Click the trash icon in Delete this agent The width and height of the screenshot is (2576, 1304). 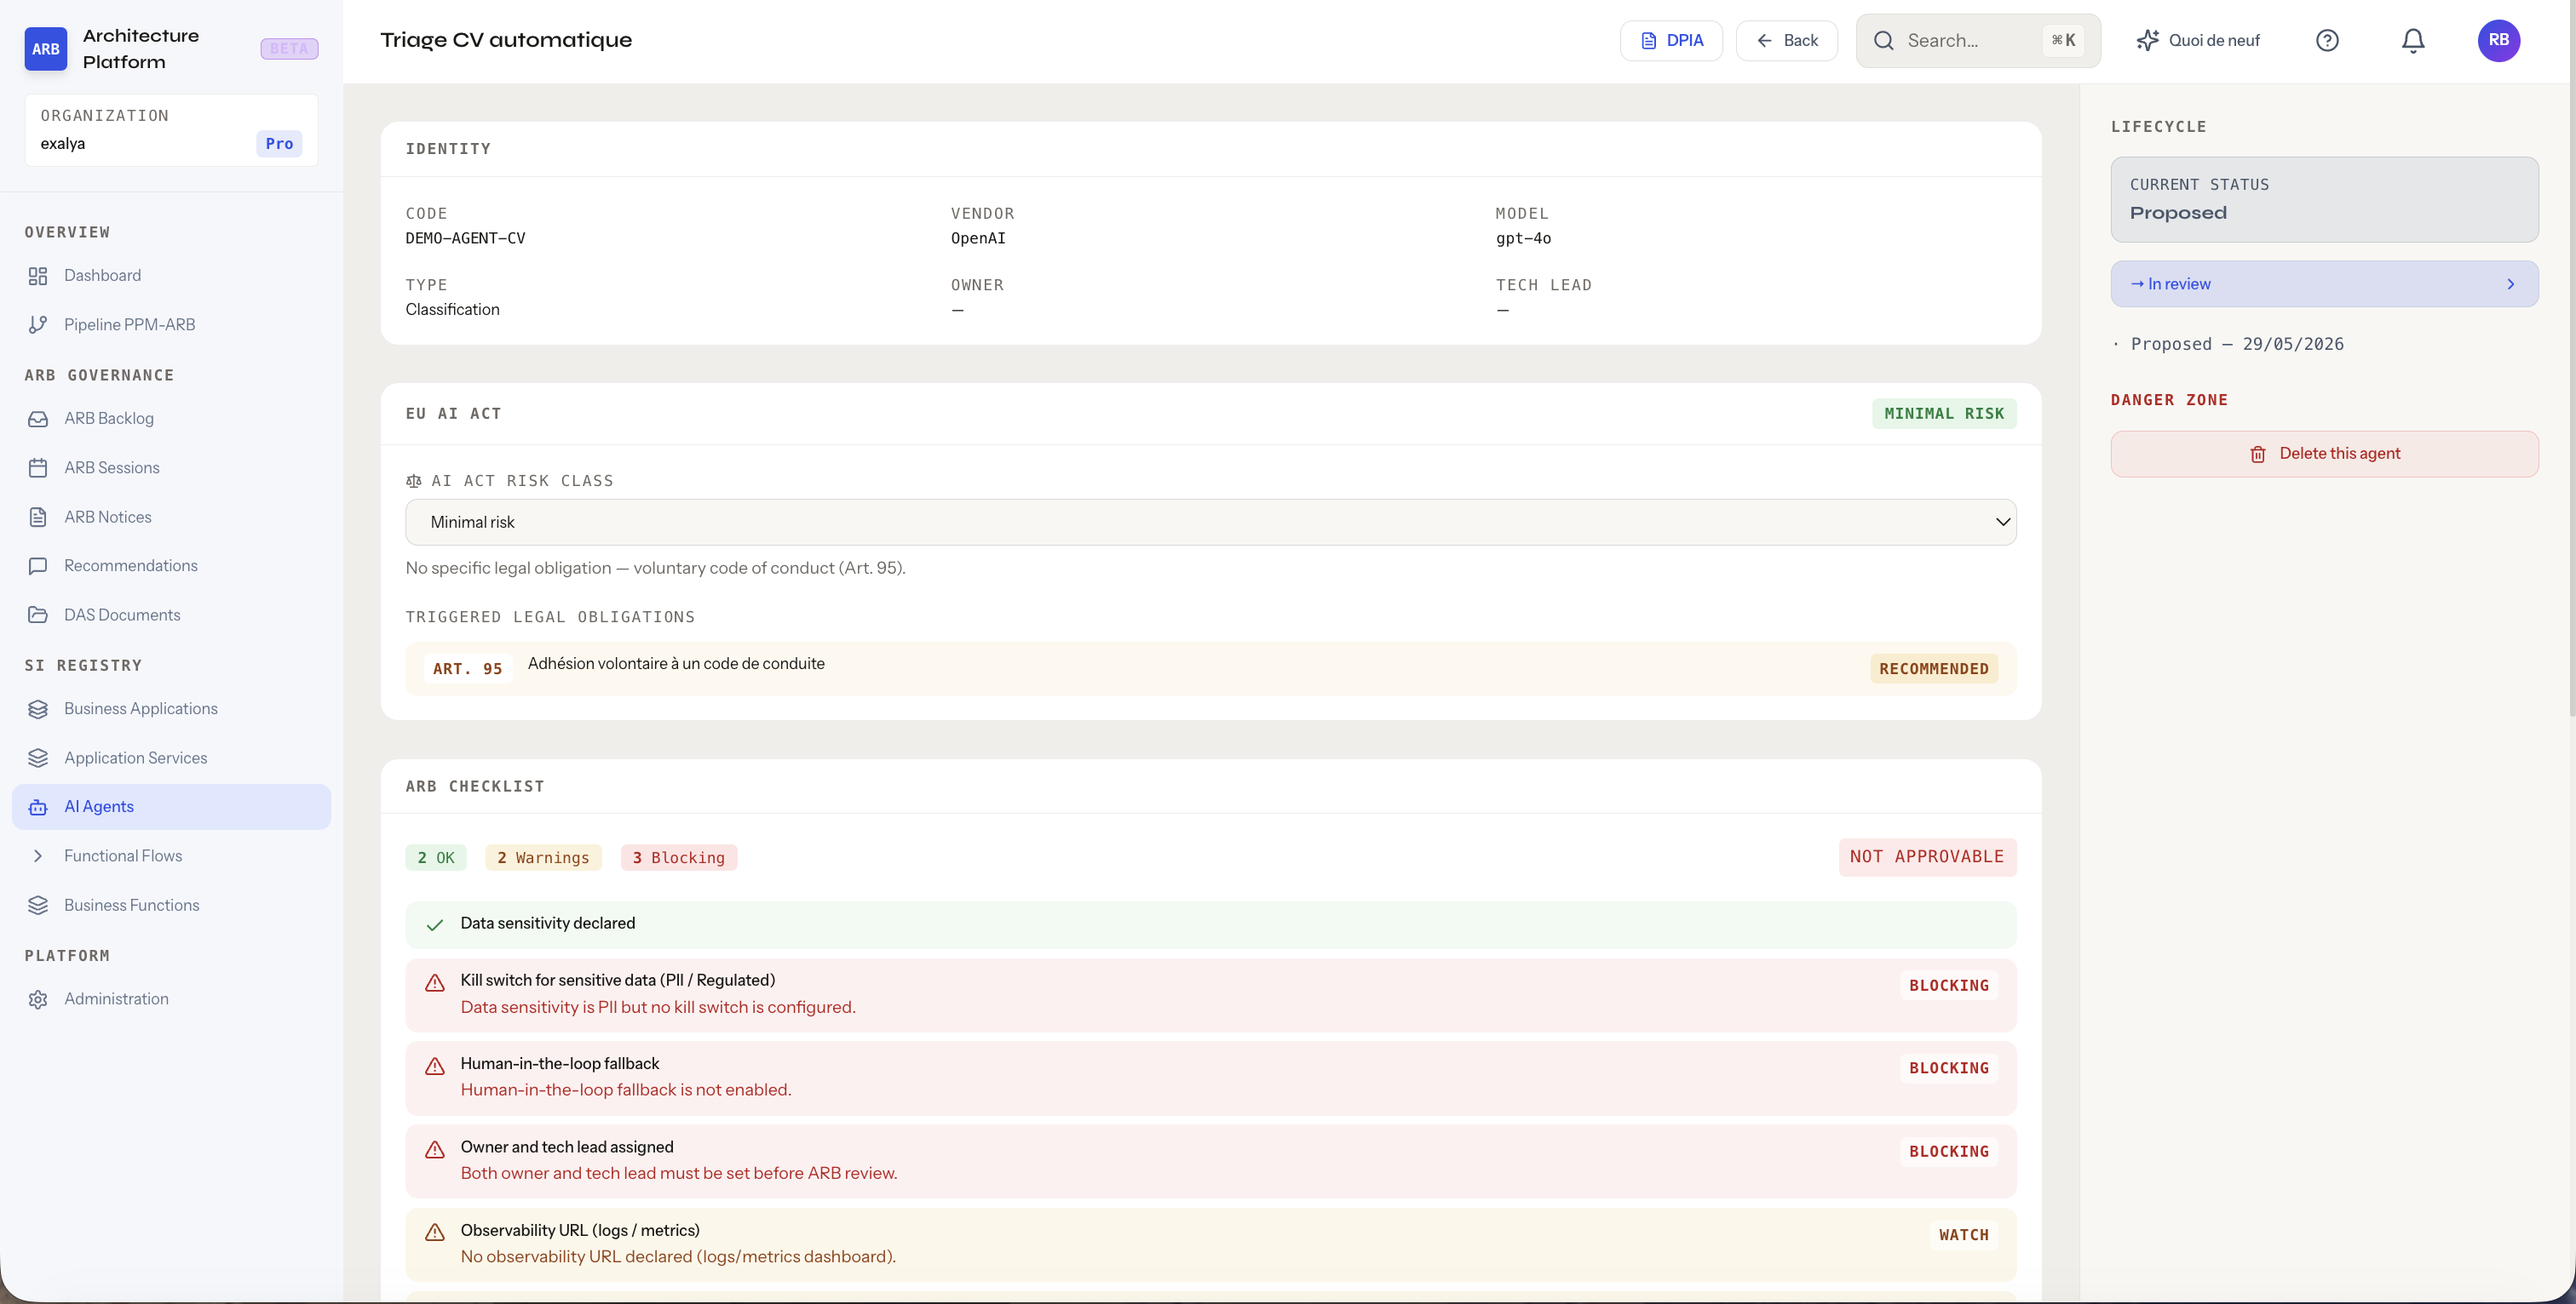tap(2258, 454)
